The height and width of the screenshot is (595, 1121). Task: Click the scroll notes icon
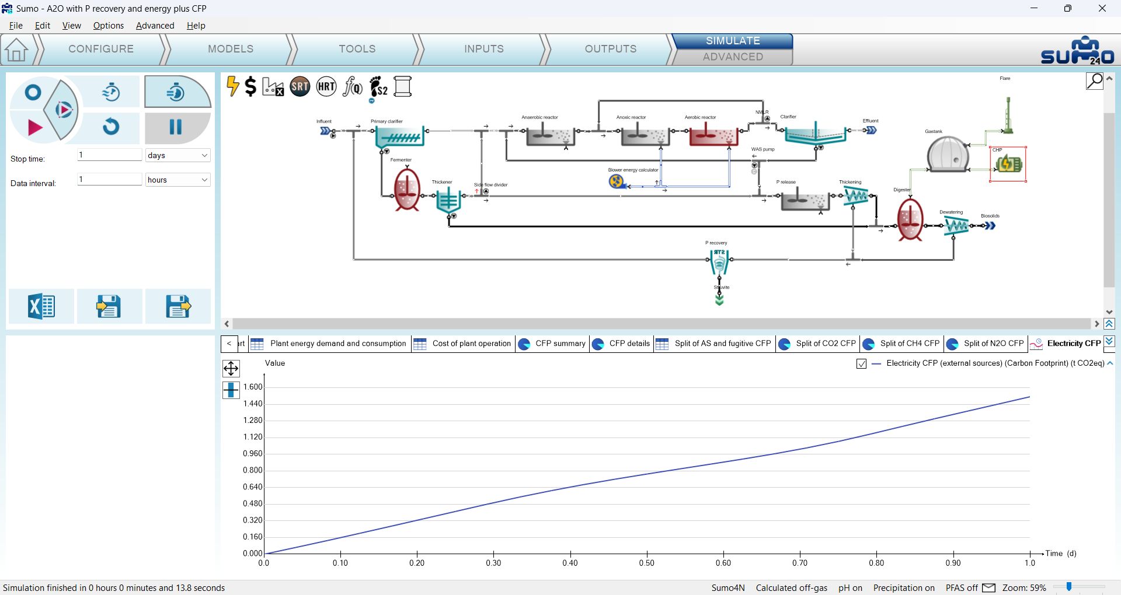tap(403, 87)
